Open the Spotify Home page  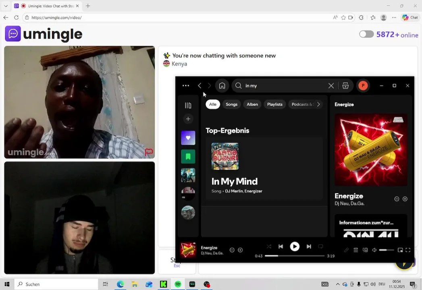tap(222, 85)
